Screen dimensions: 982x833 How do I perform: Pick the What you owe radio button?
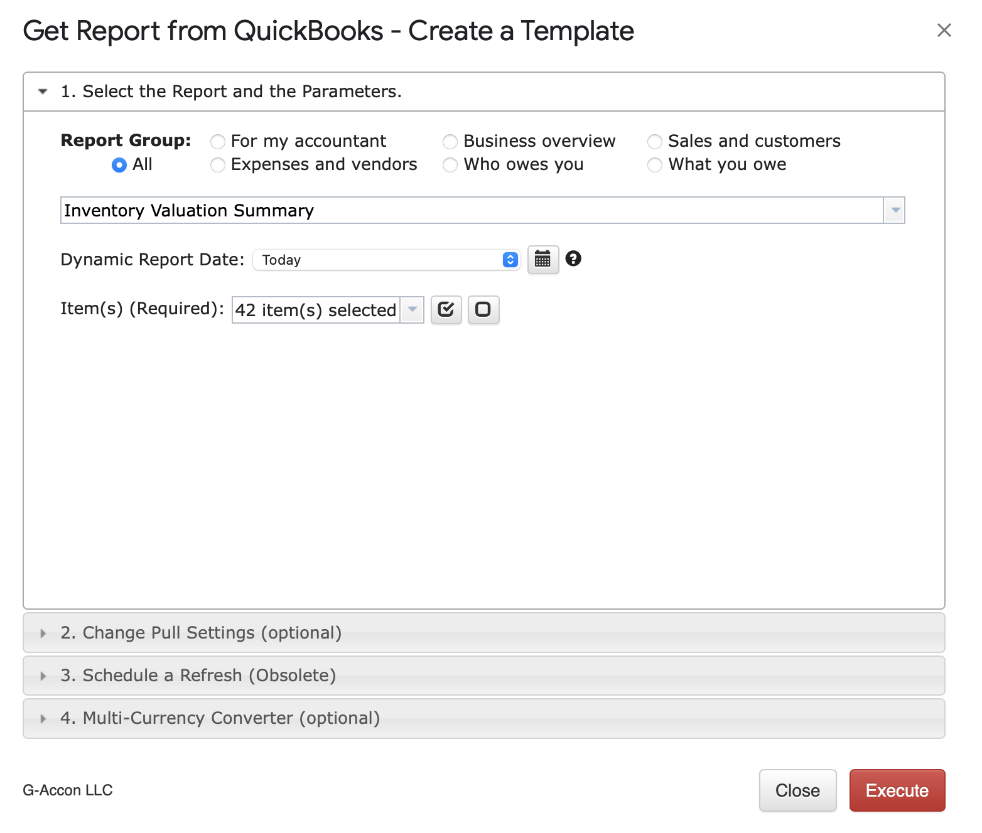[x=655, y=165]
